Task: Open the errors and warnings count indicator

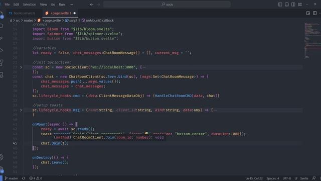Action: [36, 178]
